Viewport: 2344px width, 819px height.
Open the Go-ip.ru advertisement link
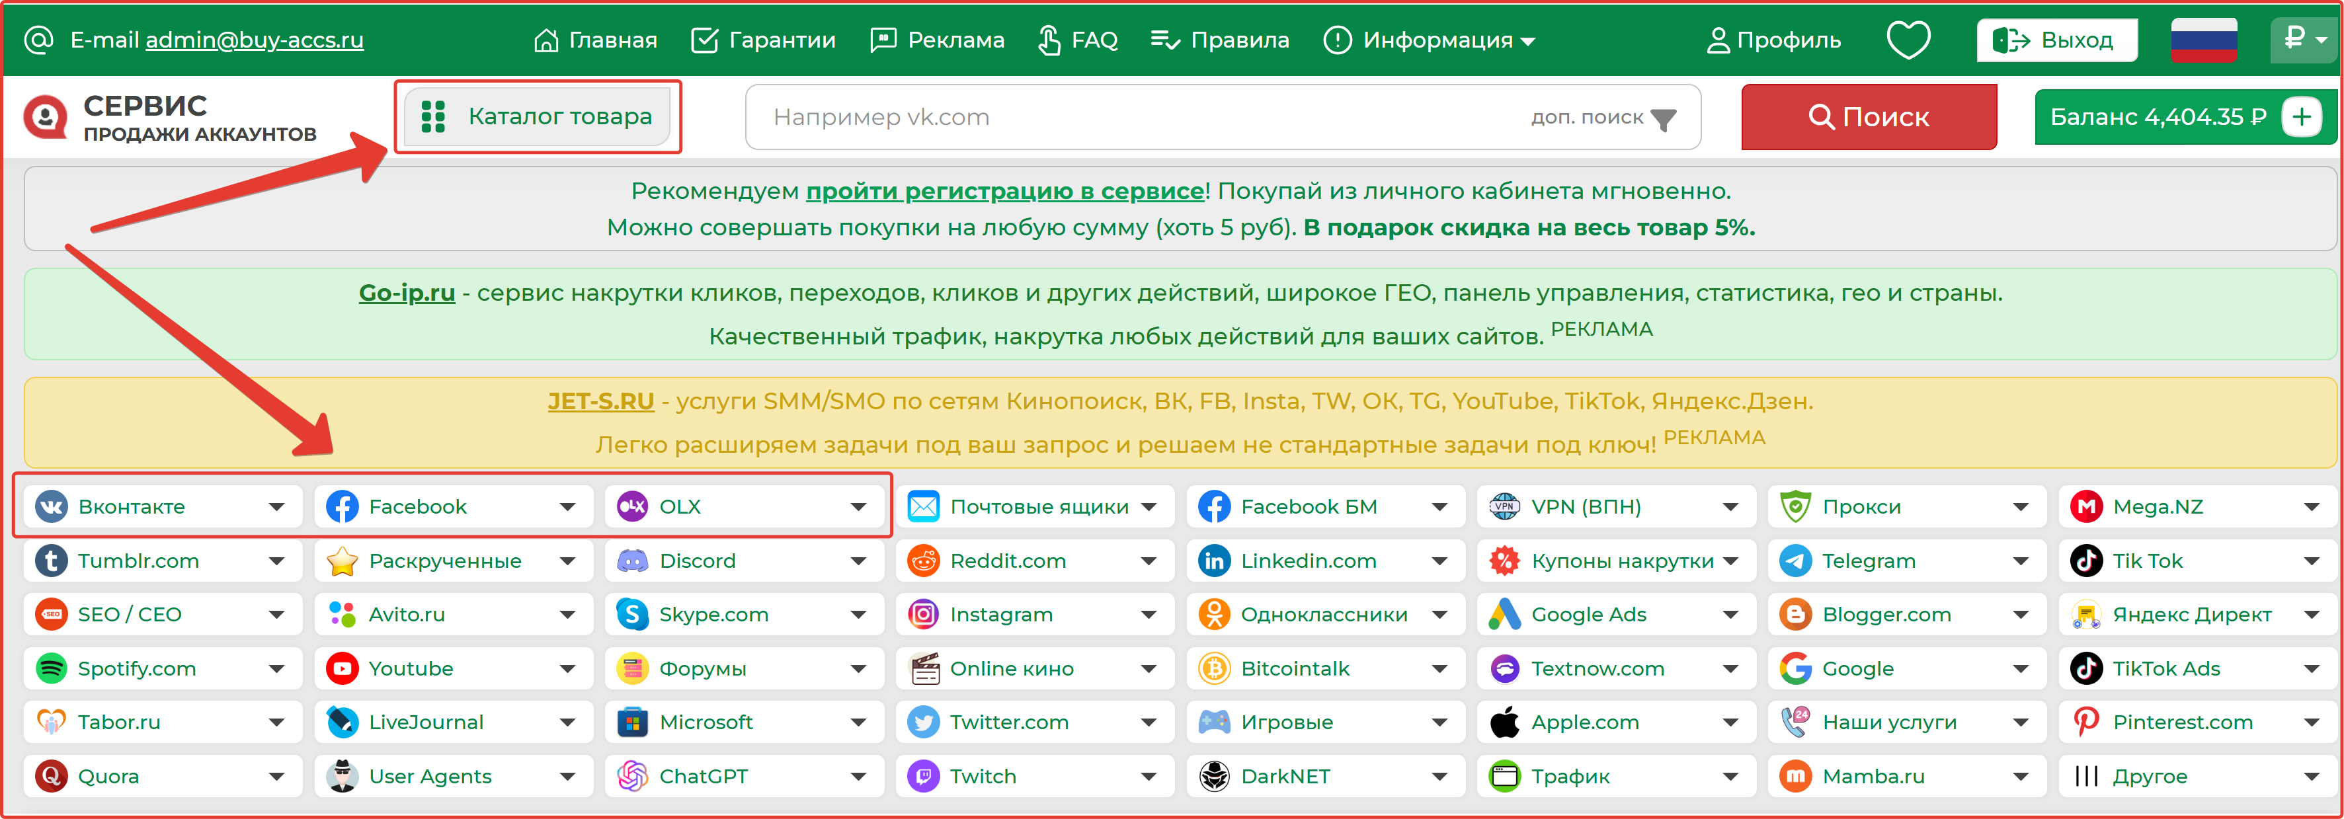[407, 293]
